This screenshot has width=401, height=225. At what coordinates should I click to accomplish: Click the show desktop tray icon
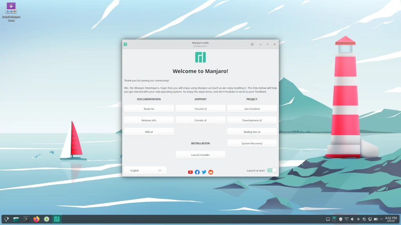328,219
